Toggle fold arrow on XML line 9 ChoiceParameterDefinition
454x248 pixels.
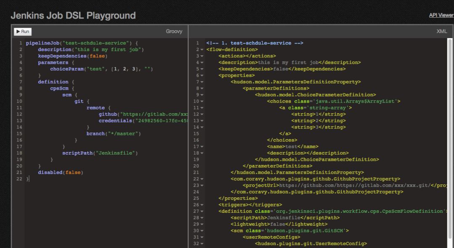click(x=202, y=95)
